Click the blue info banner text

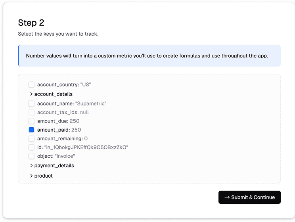(x=147, y=55)
